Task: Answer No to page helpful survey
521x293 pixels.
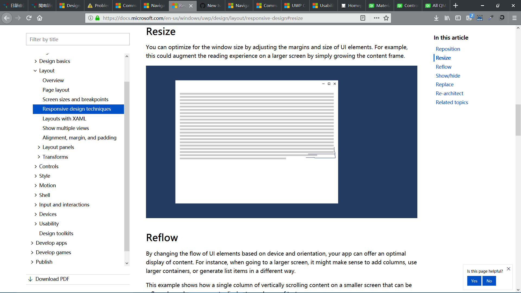Action: (x=489, y=281)
